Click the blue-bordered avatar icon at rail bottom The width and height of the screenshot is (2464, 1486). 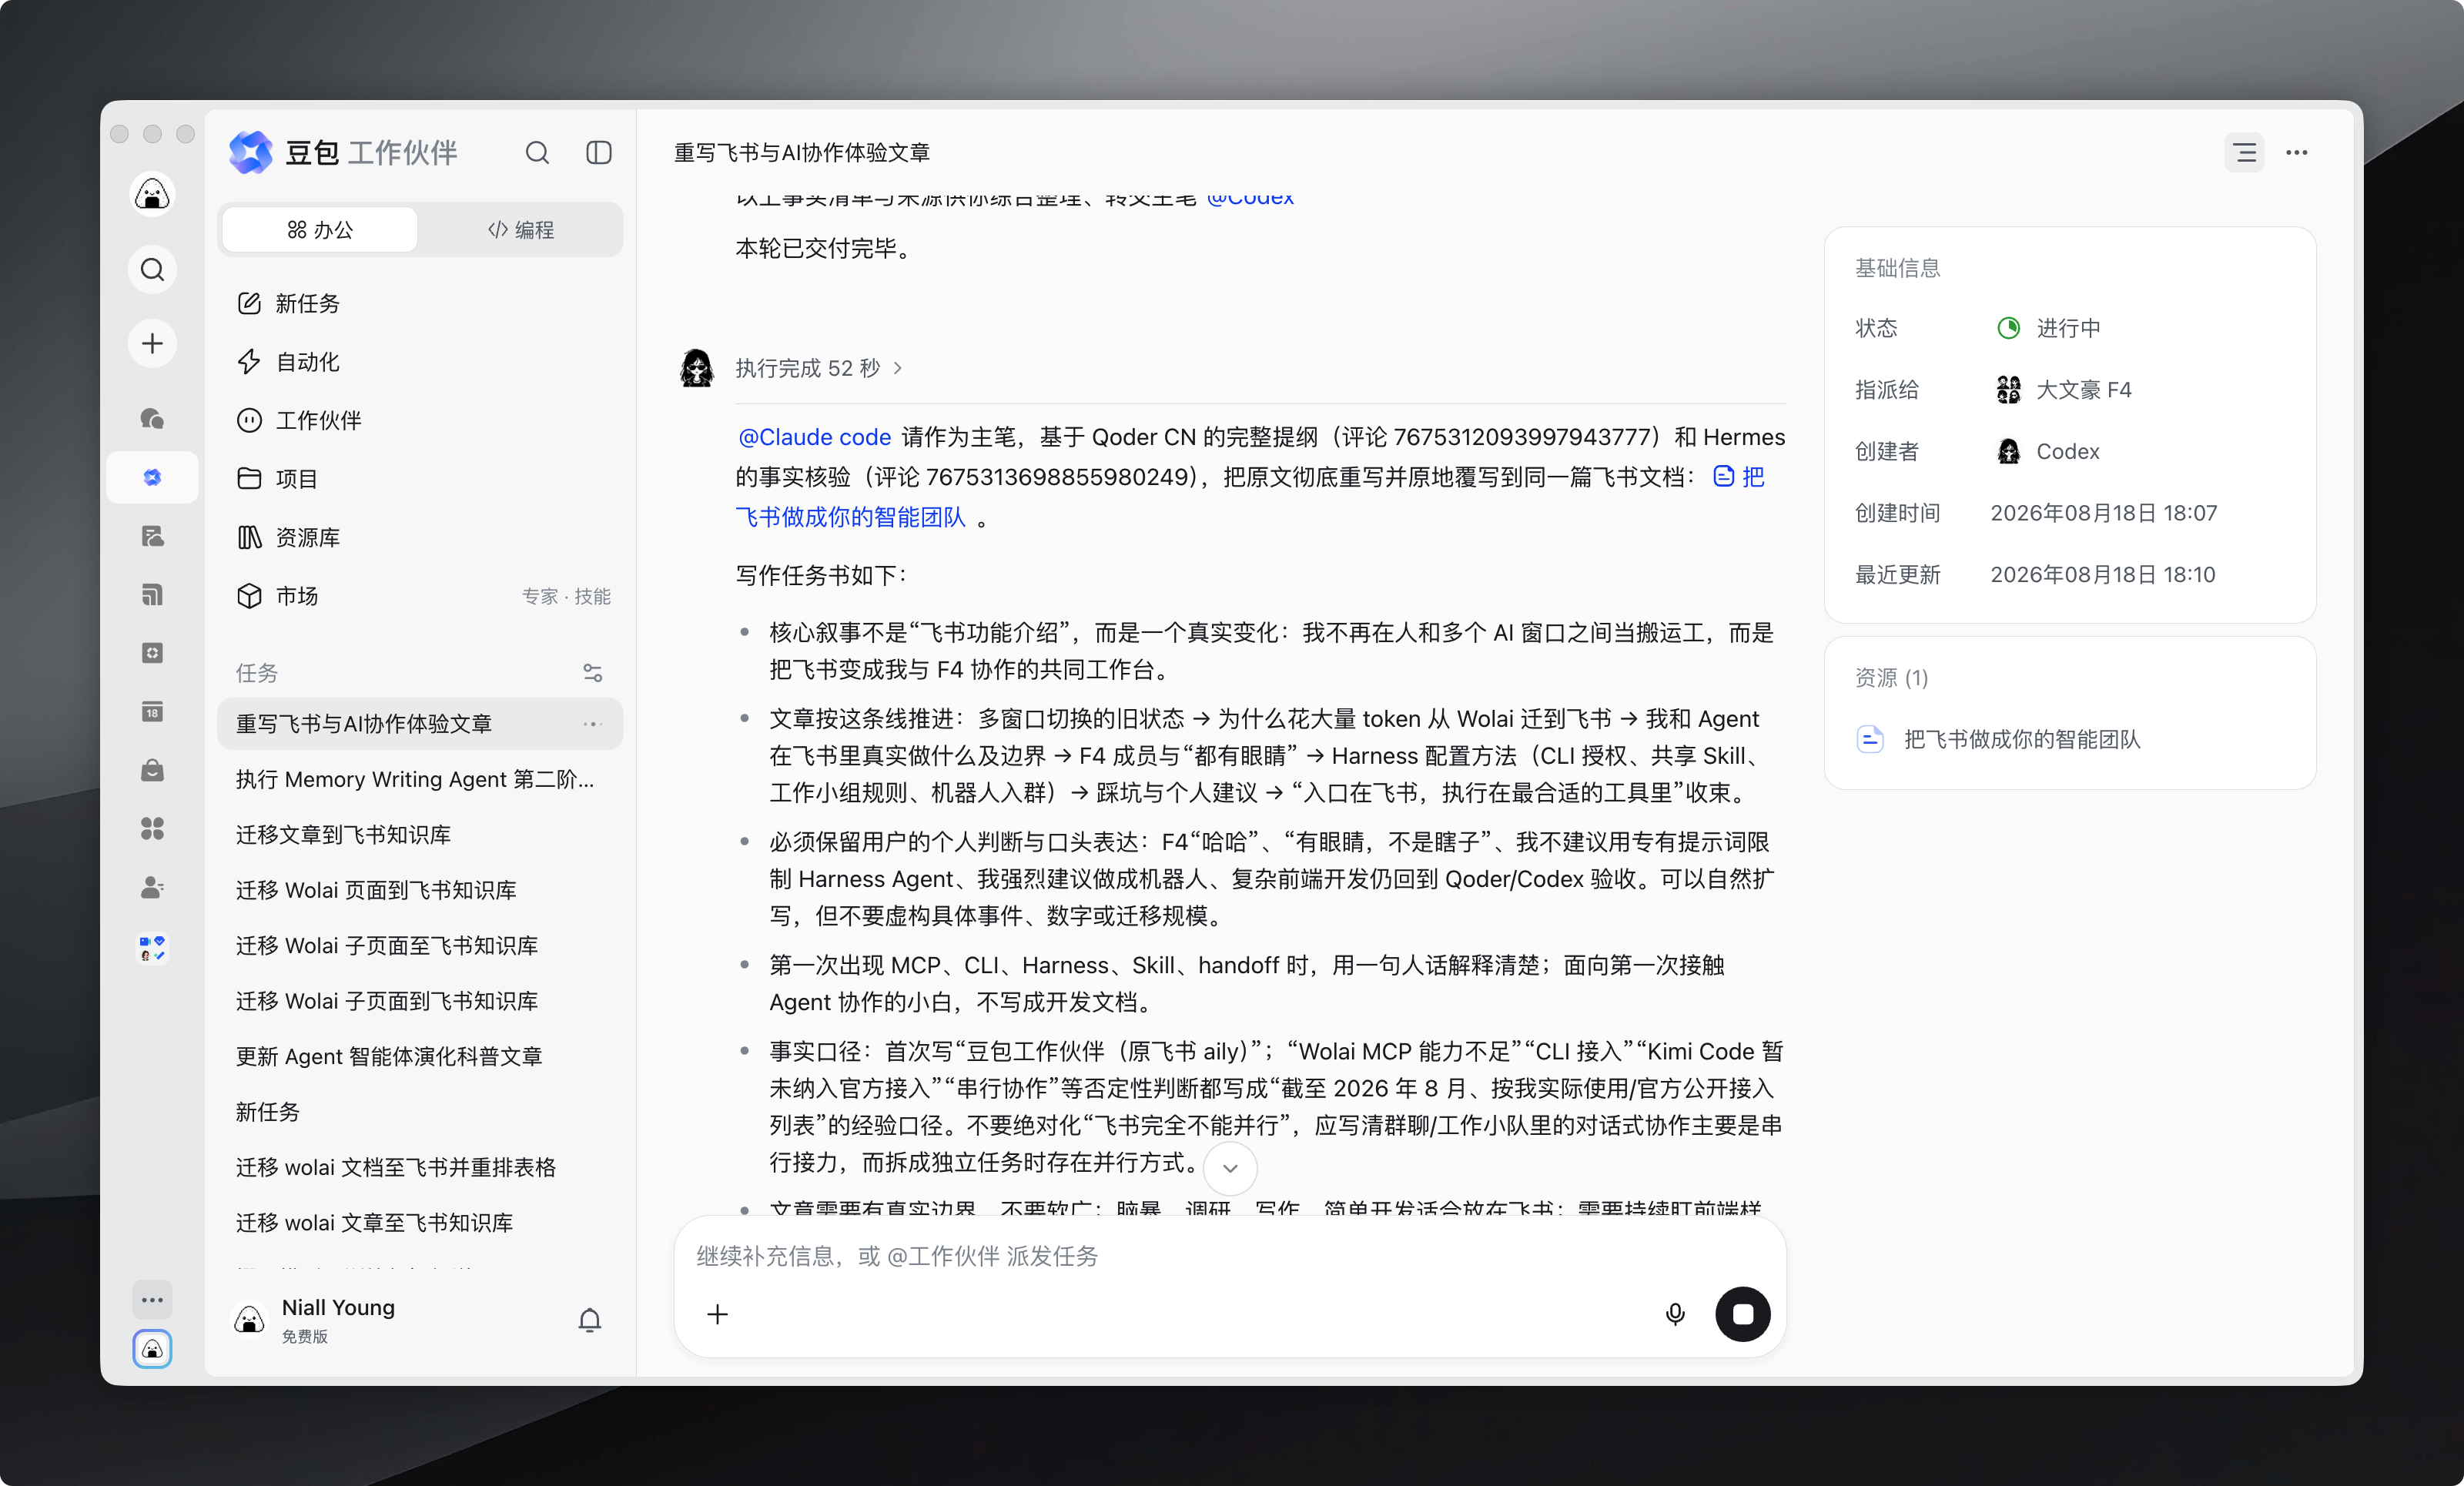pyautogui.click(x=152, y=1349)
